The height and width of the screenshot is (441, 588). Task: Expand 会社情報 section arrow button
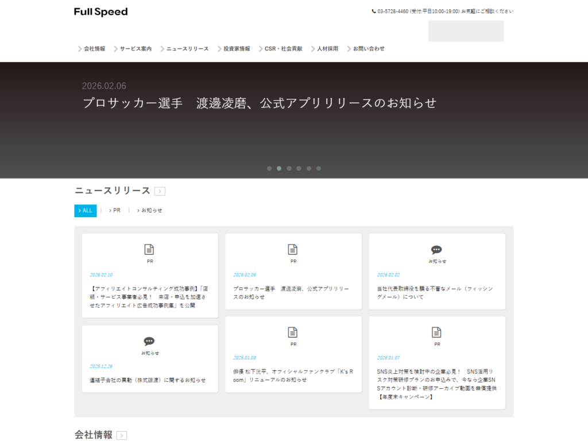[x=122, y=436]
